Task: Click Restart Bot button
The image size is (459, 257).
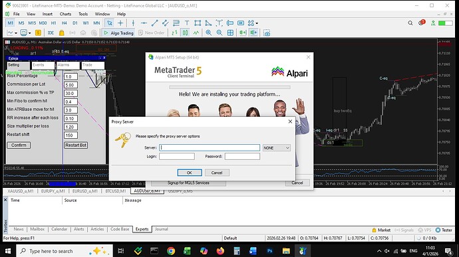Action: click(76, 145)
